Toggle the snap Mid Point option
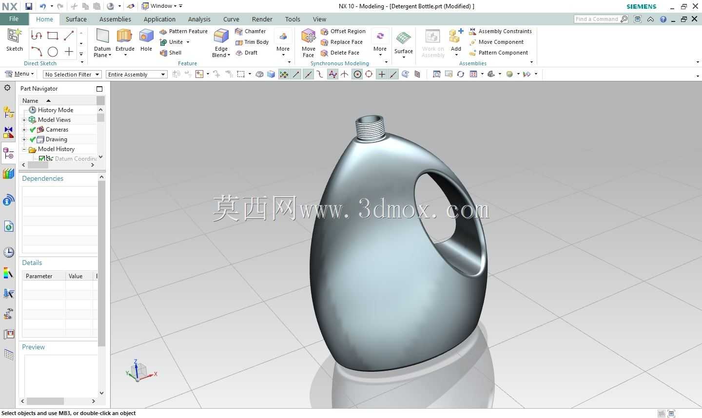This screenshot has height=418, width=702. [x=308, y=74]
